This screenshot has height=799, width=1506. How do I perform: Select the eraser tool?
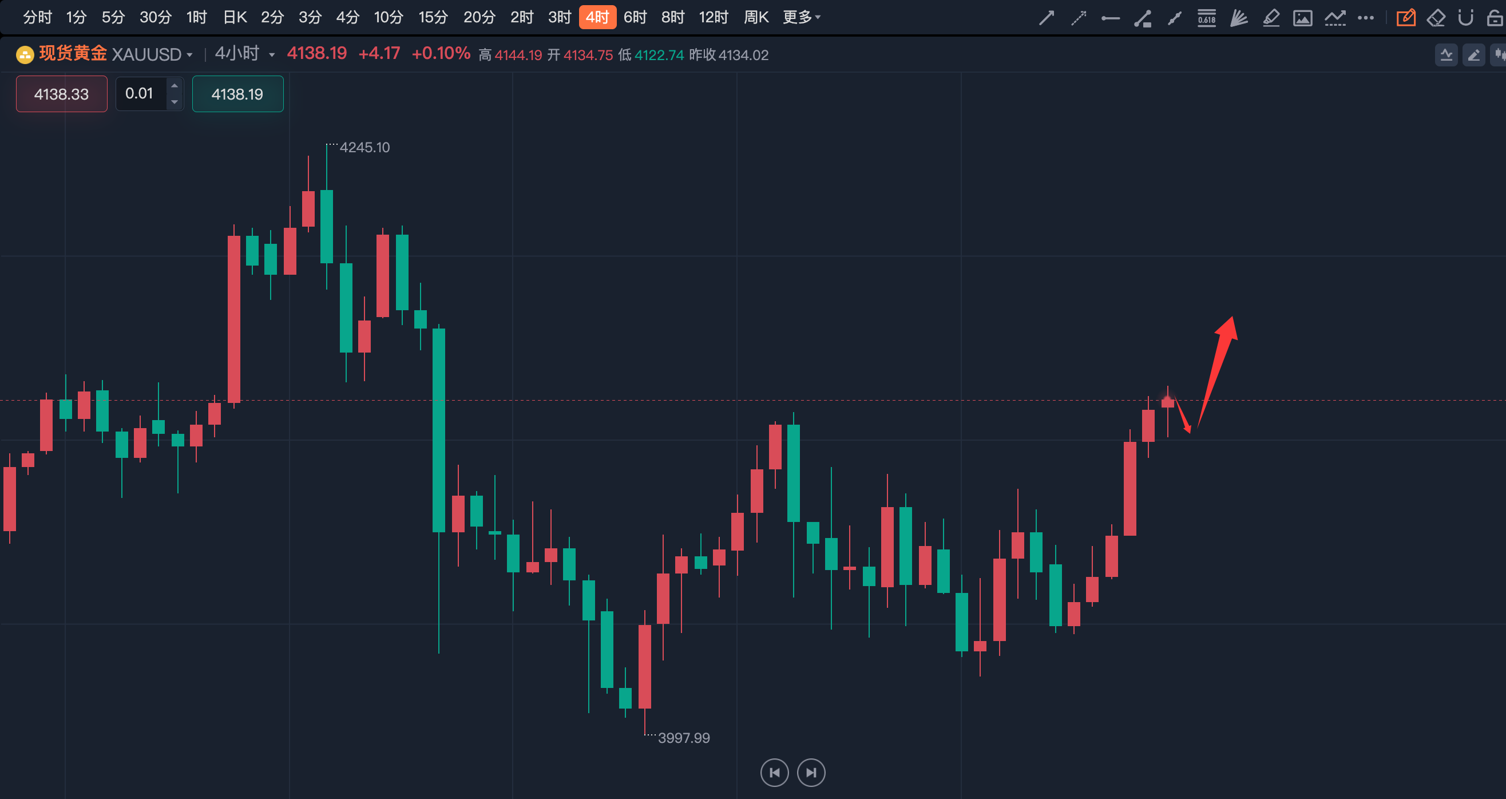point(1435,18)
